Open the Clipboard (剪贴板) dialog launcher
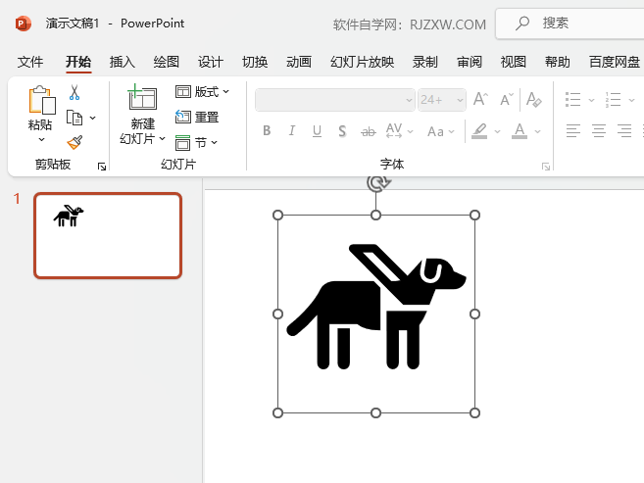Viewport: 644px width, 483px height. click(x=101, y=167)
